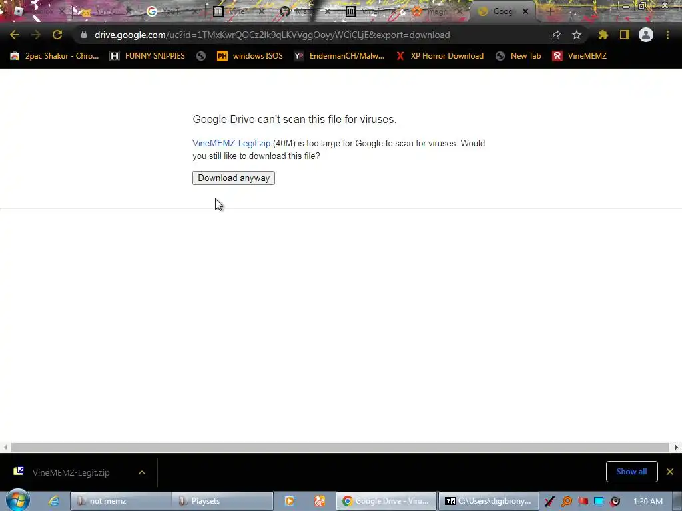Screen dimensions: 682x511
Task: Switch to the second archive Vine tab
Action: (x=371, y=11)
